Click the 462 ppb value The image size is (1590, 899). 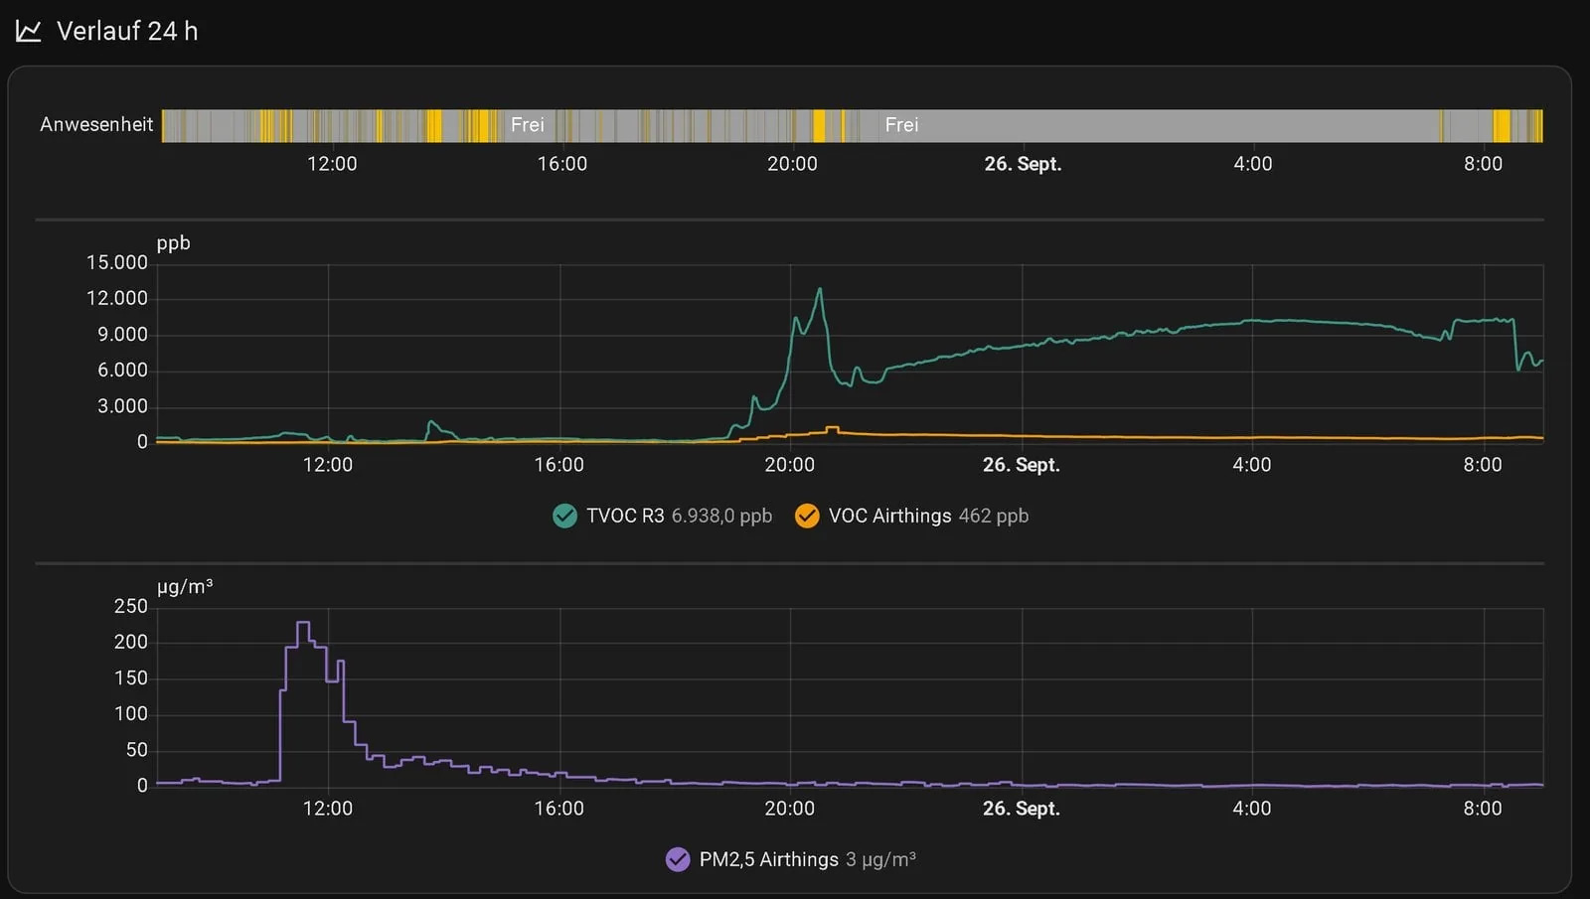[994, 516]
